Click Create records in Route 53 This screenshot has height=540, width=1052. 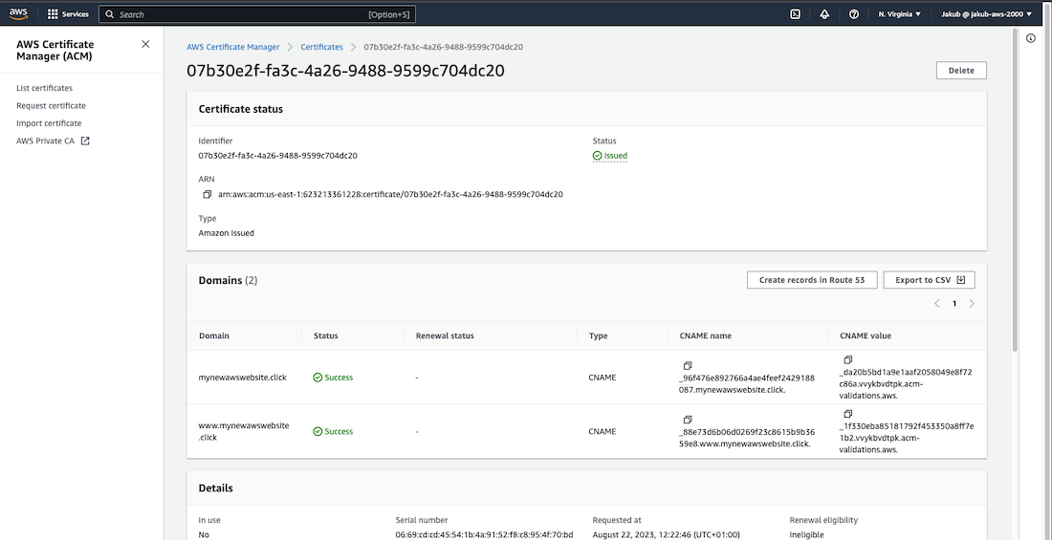tap(811, 280)
